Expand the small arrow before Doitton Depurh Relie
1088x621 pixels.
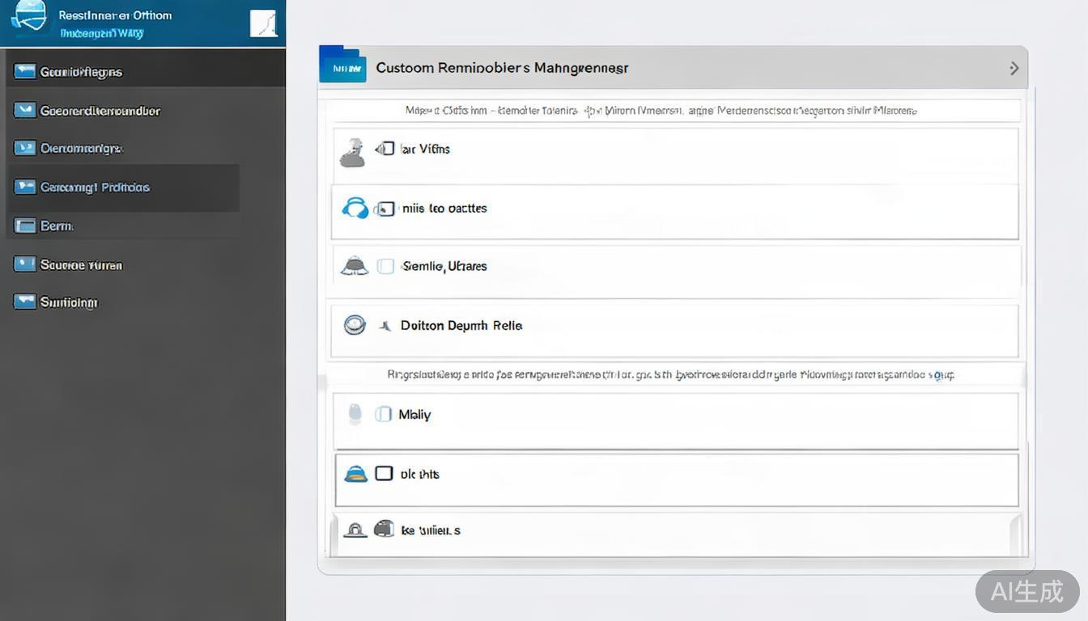click(x=385, y=326)
